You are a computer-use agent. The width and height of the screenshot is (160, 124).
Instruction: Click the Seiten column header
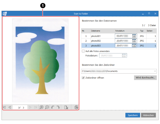point(152,31)
